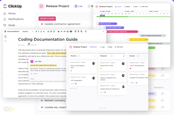Toggle underline formatting in the doc toolbar
Viewport: 174px width, 115px height.
coord(41,31)
